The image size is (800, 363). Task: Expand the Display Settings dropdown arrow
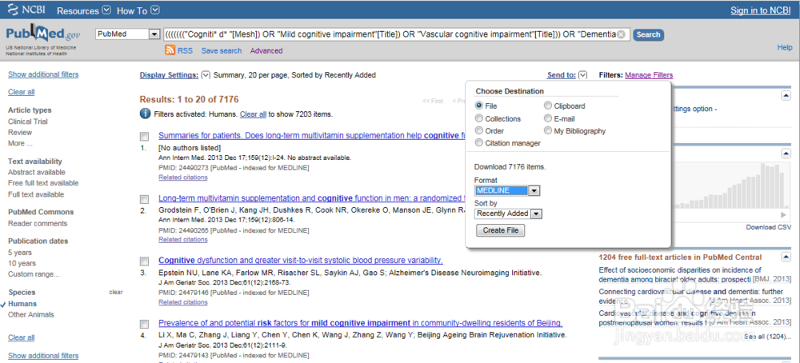[206, 75]
